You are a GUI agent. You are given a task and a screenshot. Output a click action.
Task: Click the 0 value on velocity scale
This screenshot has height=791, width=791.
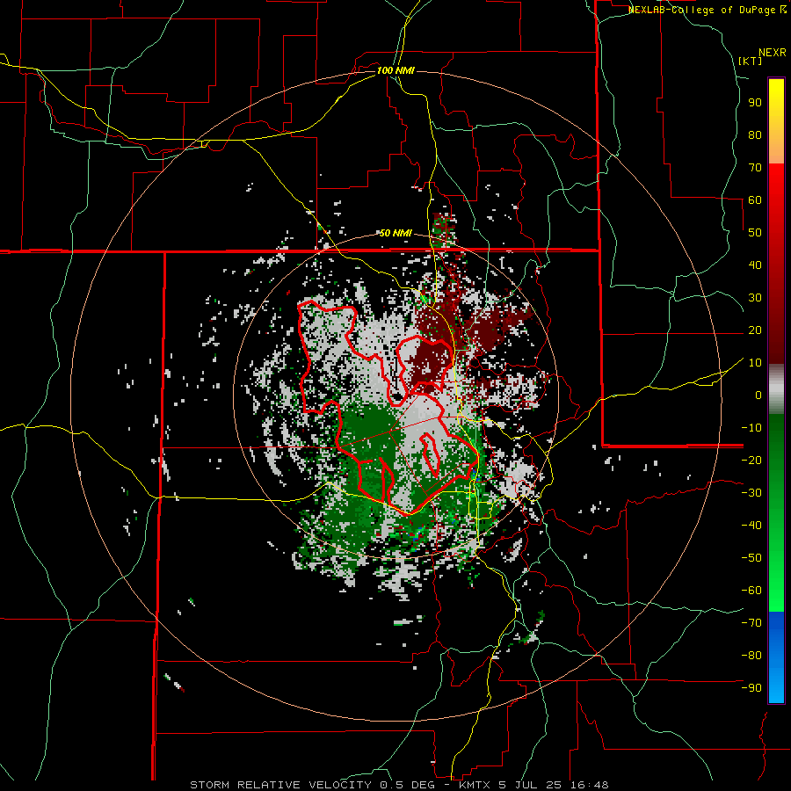(758, 395)
